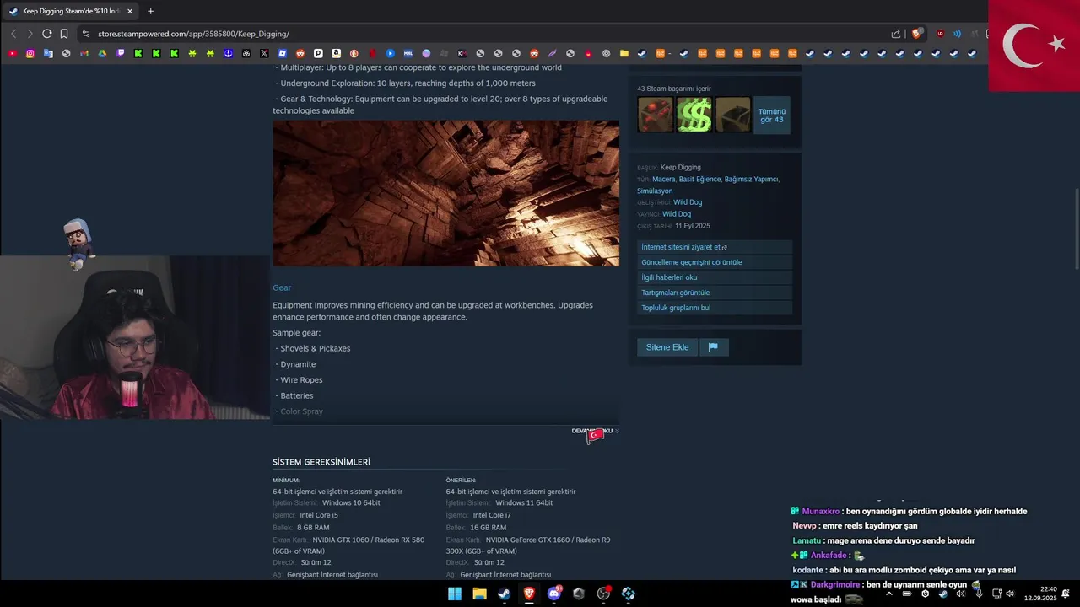Click Güncelleme geçmişini görüntüle

(x=715, y=262)
